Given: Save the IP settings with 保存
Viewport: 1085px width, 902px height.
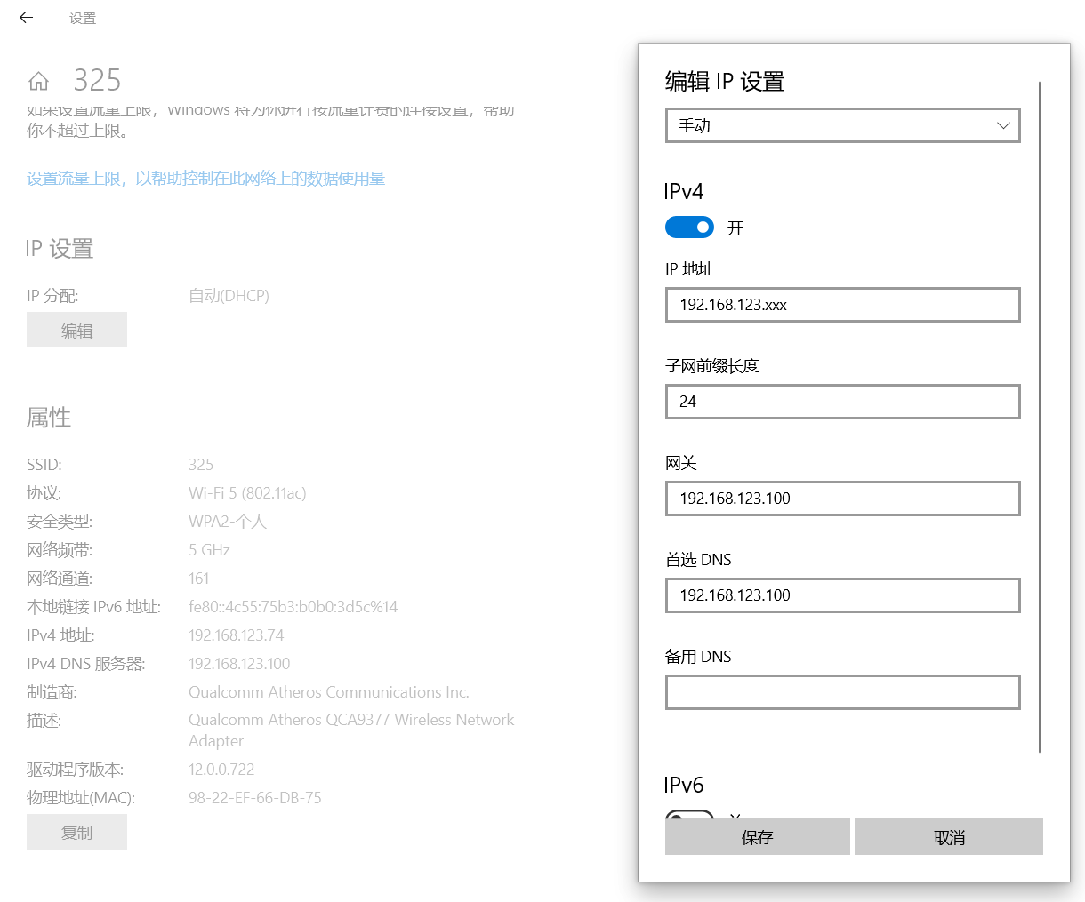Looking at the screenshot, I should tap(758, 836).
